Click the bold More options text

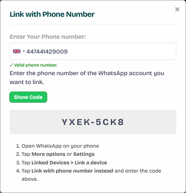(x=48, y=154)
